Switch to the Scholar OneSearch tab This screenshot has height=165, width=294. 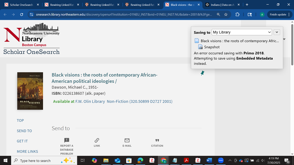click(21, 5)
